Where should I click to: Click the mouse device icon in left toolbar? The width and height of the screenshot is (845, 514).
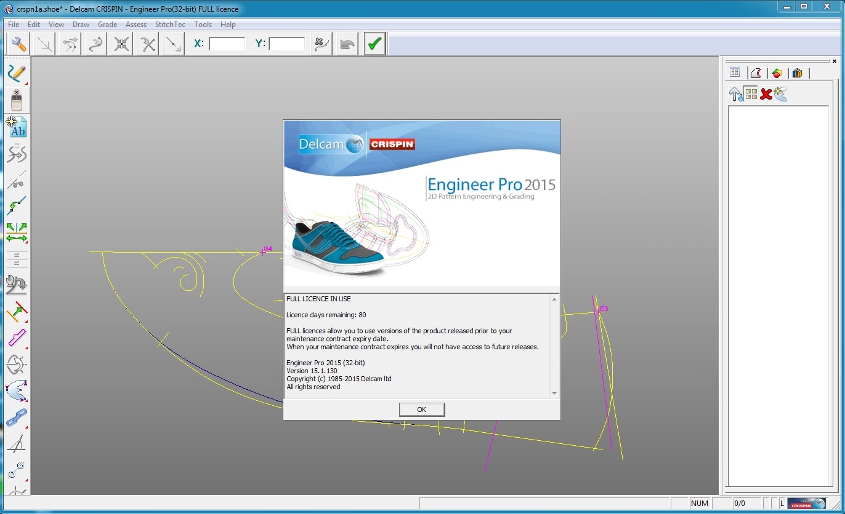(17, 100)
